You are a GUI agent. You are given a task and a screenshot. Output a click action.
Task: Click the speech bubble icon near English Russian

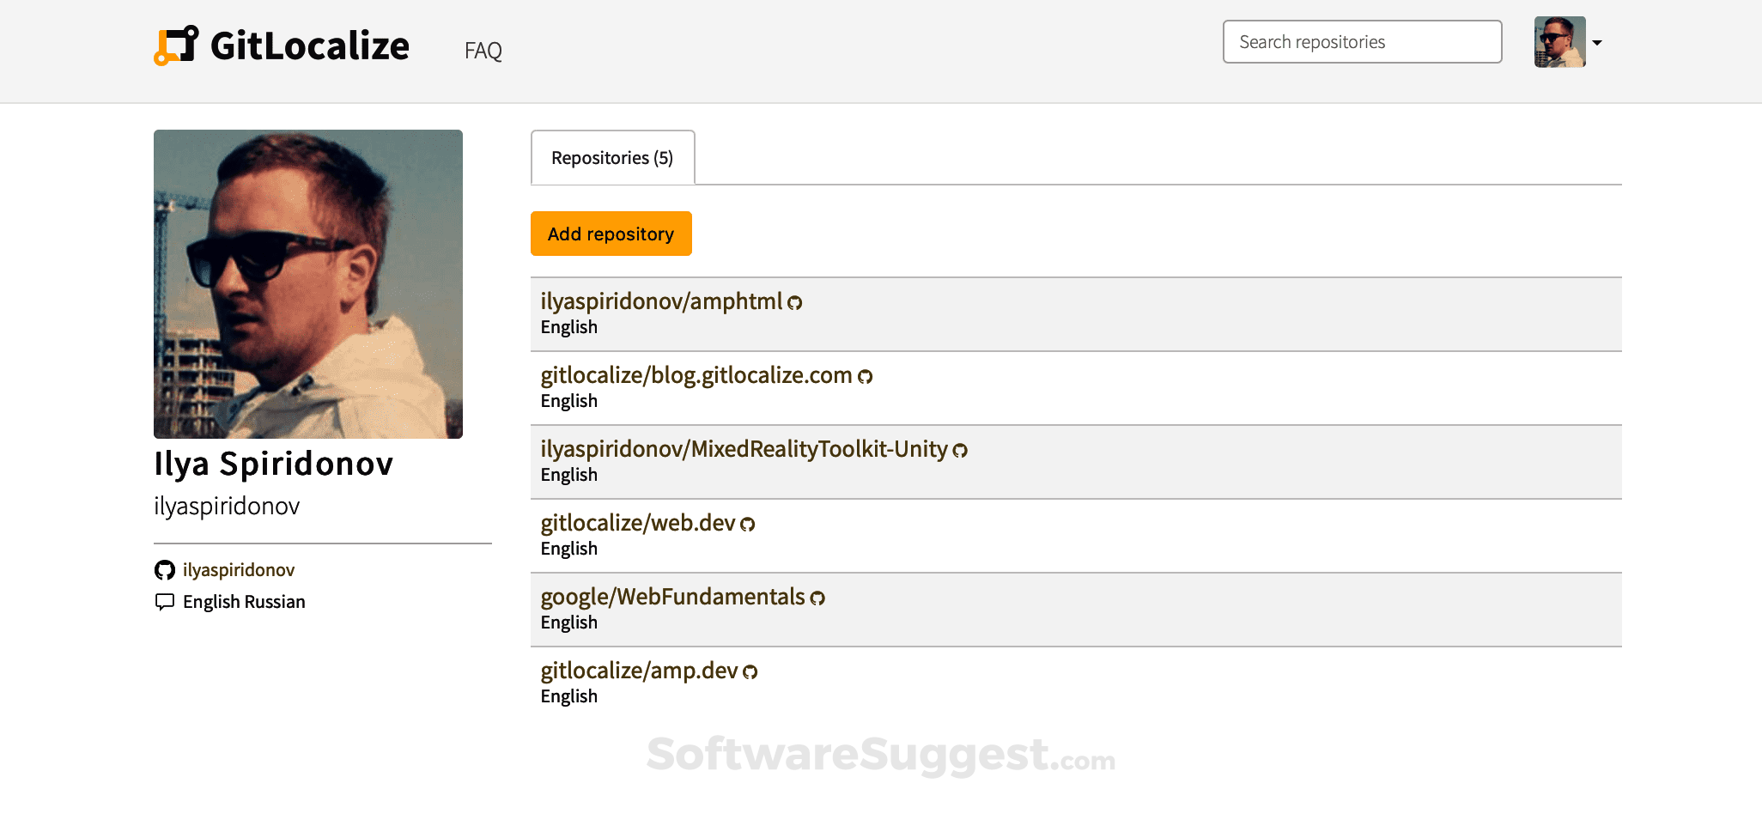tap(165, 601)
